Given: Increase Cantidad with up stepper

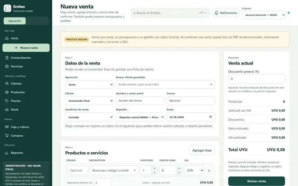Looking at the screenshot, I should click(154, 168).
